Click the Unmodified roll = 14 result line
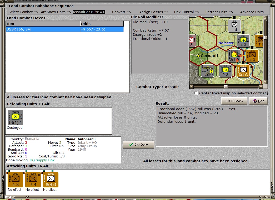The height and width of the screenshot is (200, 275). (188, 113)
